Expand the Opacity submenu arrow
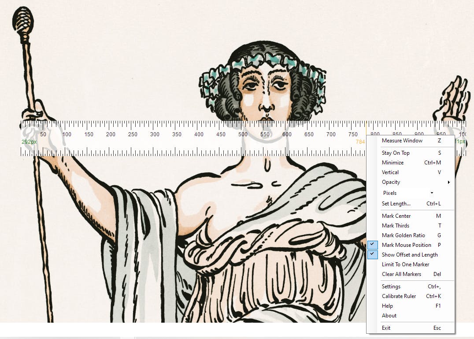This screenshot has height=339, width=474. pyautogui.click(x=448, y=182)
